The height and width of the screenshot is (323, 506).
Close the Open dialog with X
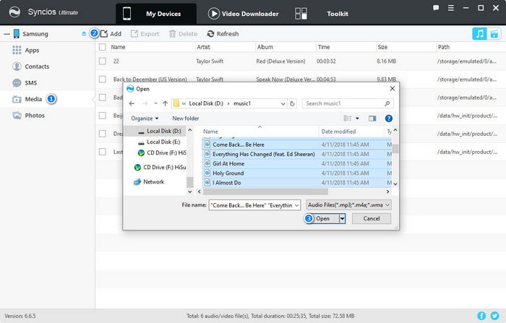392,88
